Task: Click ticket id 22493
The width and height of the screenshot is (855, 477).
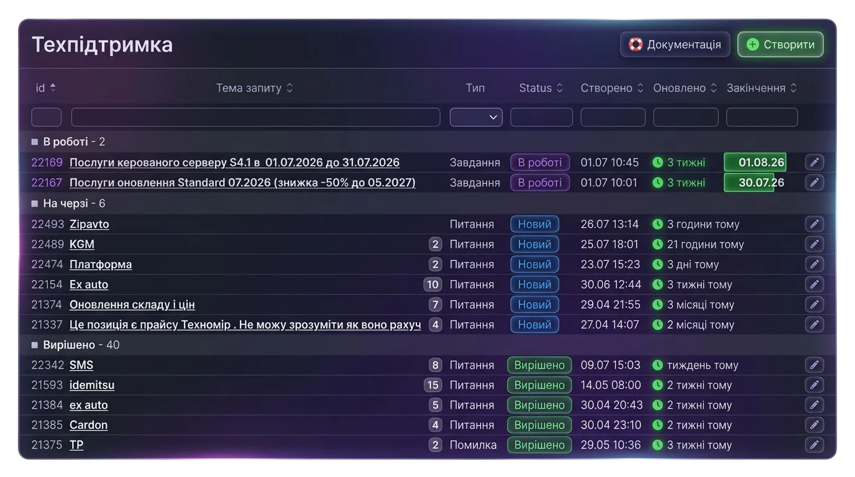Action: pos(47,224)
